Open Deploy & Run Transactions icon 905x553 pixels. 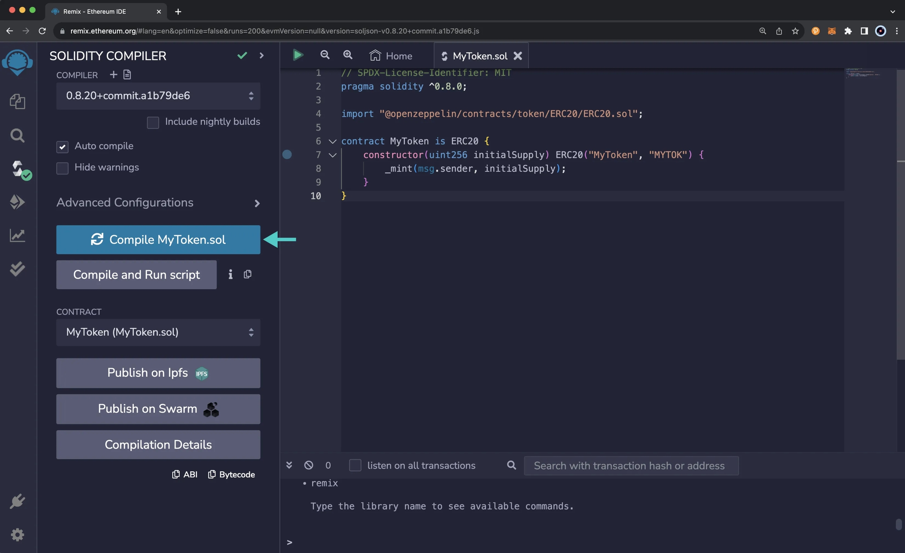[x=17, y=202]
